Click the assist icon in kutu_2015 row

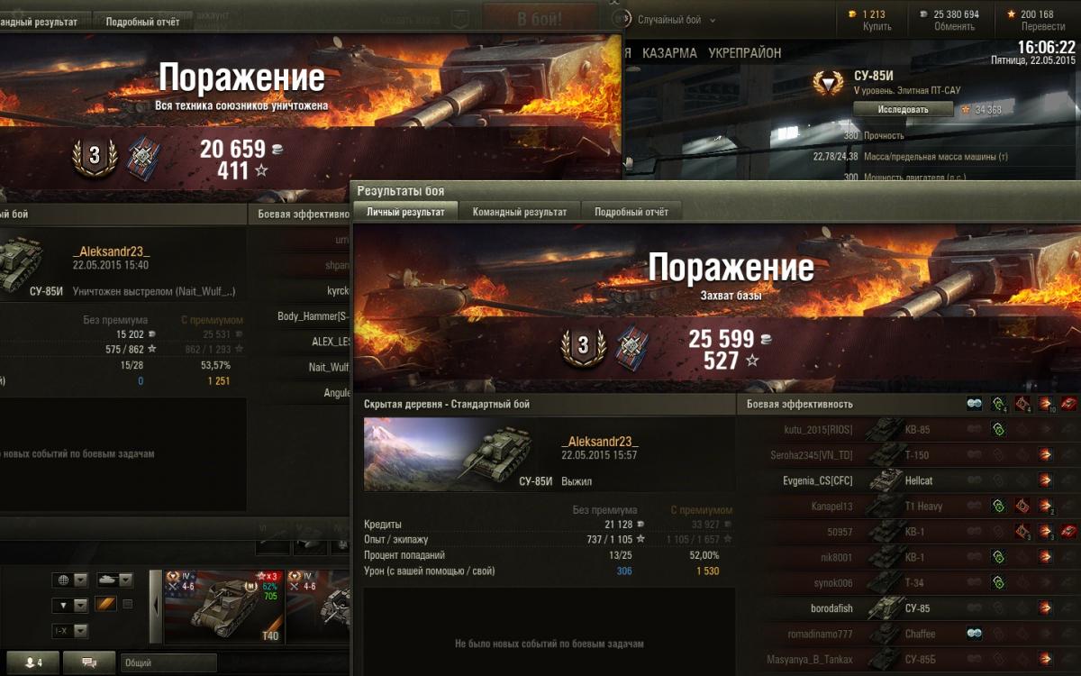(x=998, y=430)
